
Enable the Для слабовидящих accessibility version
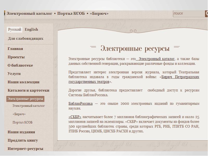pos(25,38)
